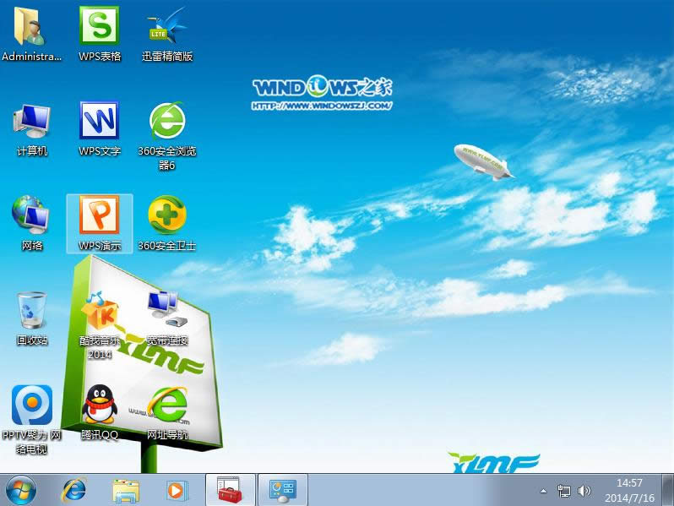
Task: Open the Administrator user folder
Action: pyautogui.click(x=32, y=28)
